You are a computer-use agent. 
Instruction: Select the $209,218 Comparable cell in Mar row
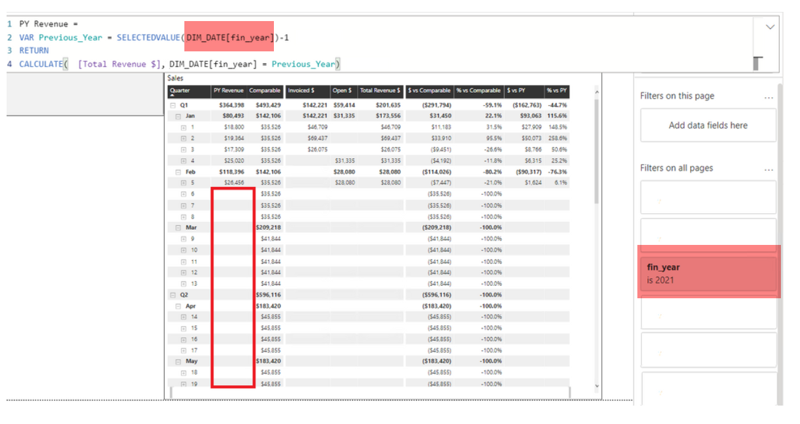(x=269, y=227)
